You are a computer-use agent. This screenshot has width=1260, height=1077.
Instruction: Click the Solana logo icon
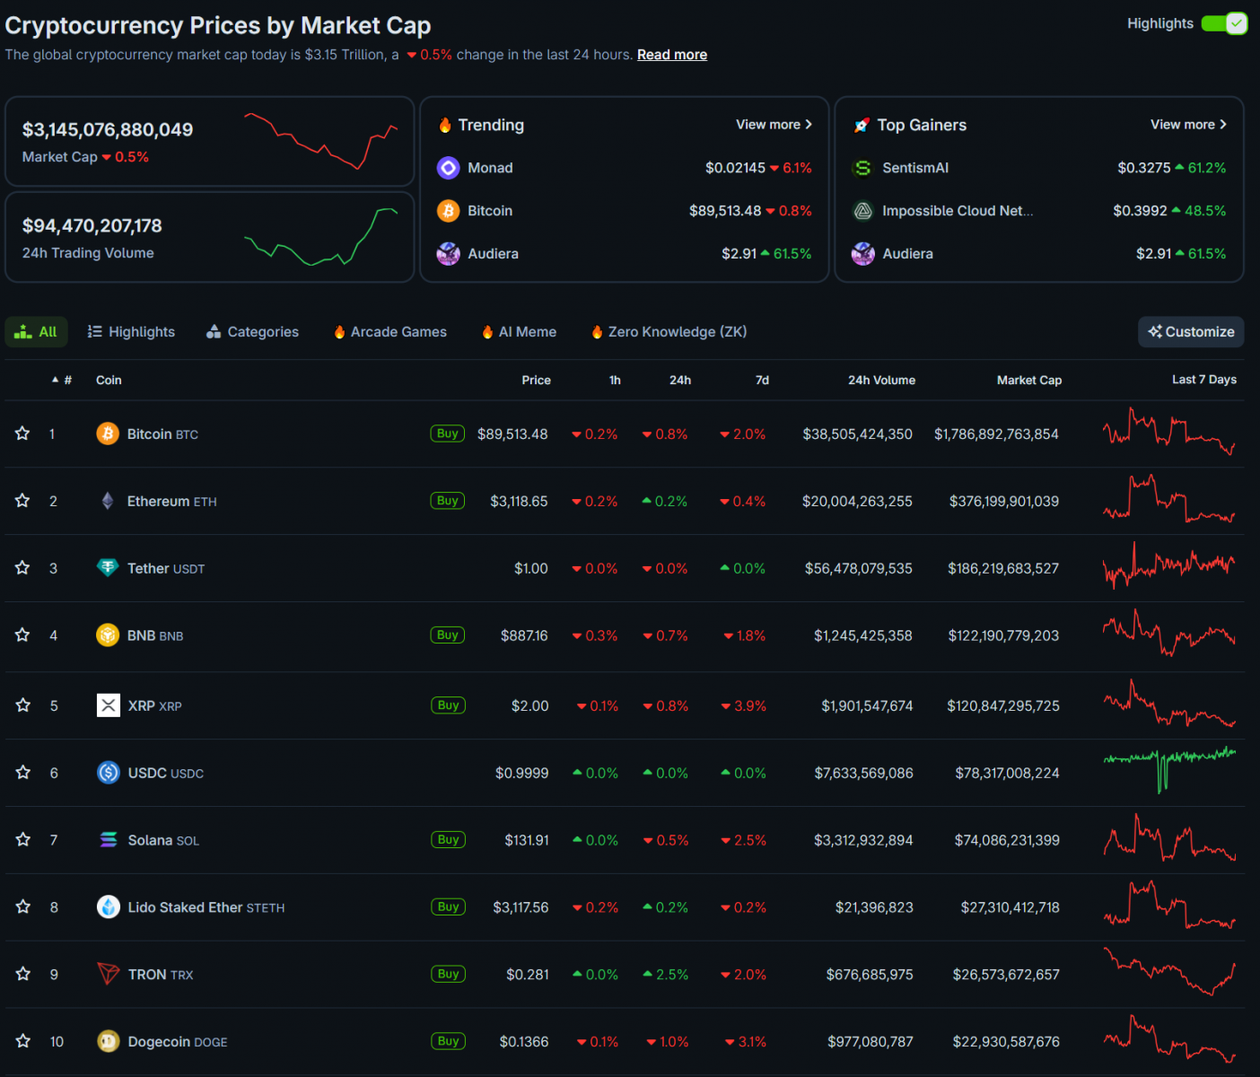(x=109, y=840)
